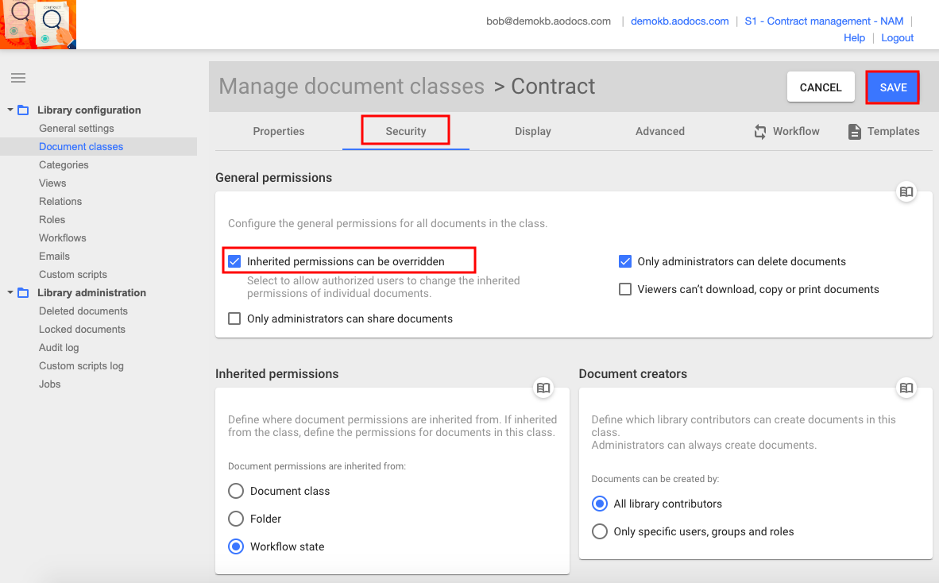The image size is (939, 583).
Task: Click the Logout link
Action: click(897, 38)
